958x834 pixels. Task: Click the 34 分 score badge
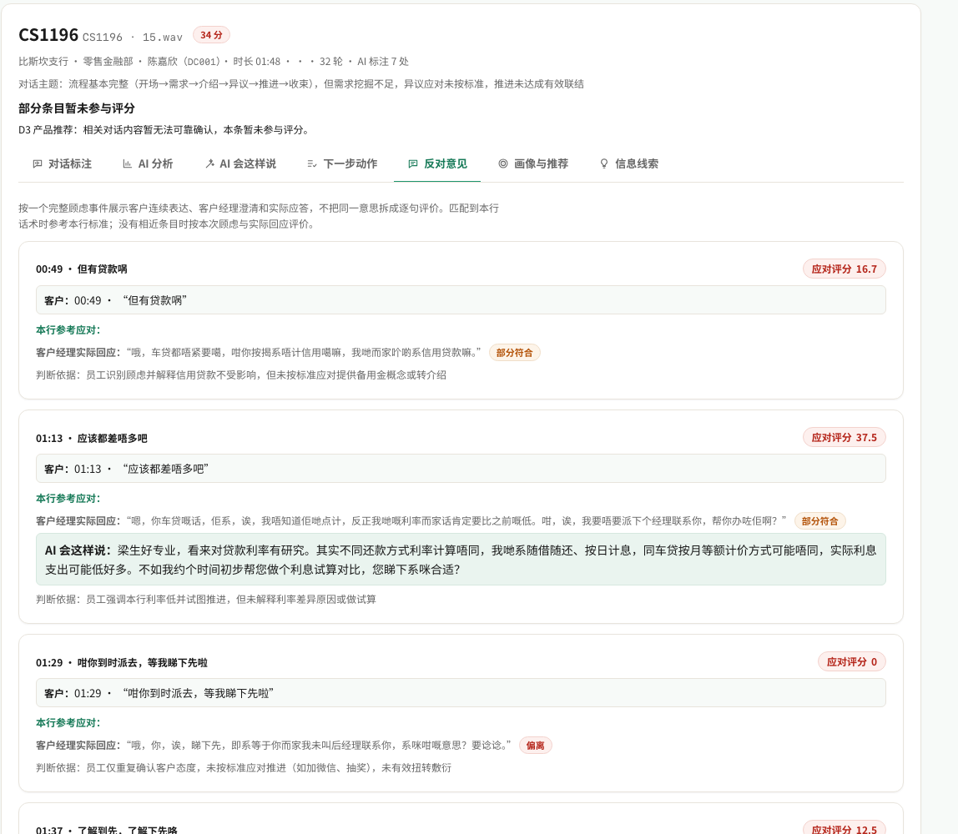coord(211,35)
